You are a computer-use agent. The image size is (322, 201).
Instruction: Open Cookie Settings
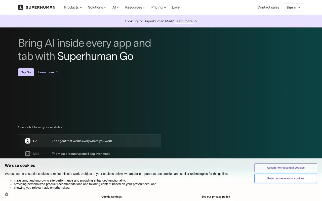click(x=111, y=197)
